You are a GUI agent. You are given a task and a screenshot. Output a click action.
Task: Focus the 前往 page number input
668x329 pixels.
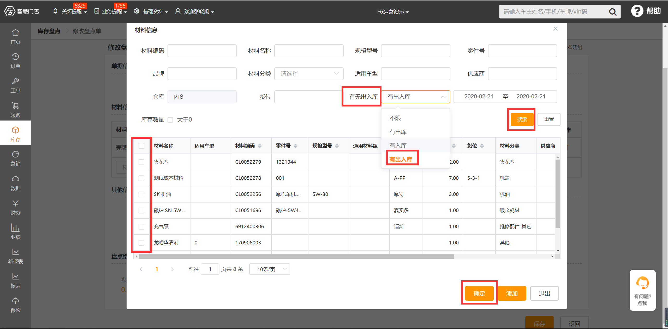click(x=210, y=269)
